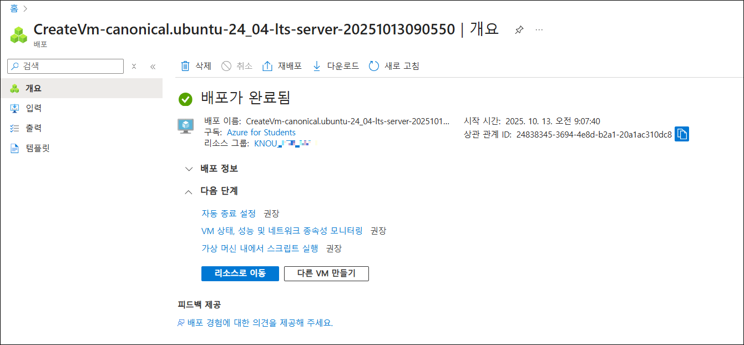The image size is (744, 345).
Task: Focus the 검색 input field
Action: (x=65, y=66)
